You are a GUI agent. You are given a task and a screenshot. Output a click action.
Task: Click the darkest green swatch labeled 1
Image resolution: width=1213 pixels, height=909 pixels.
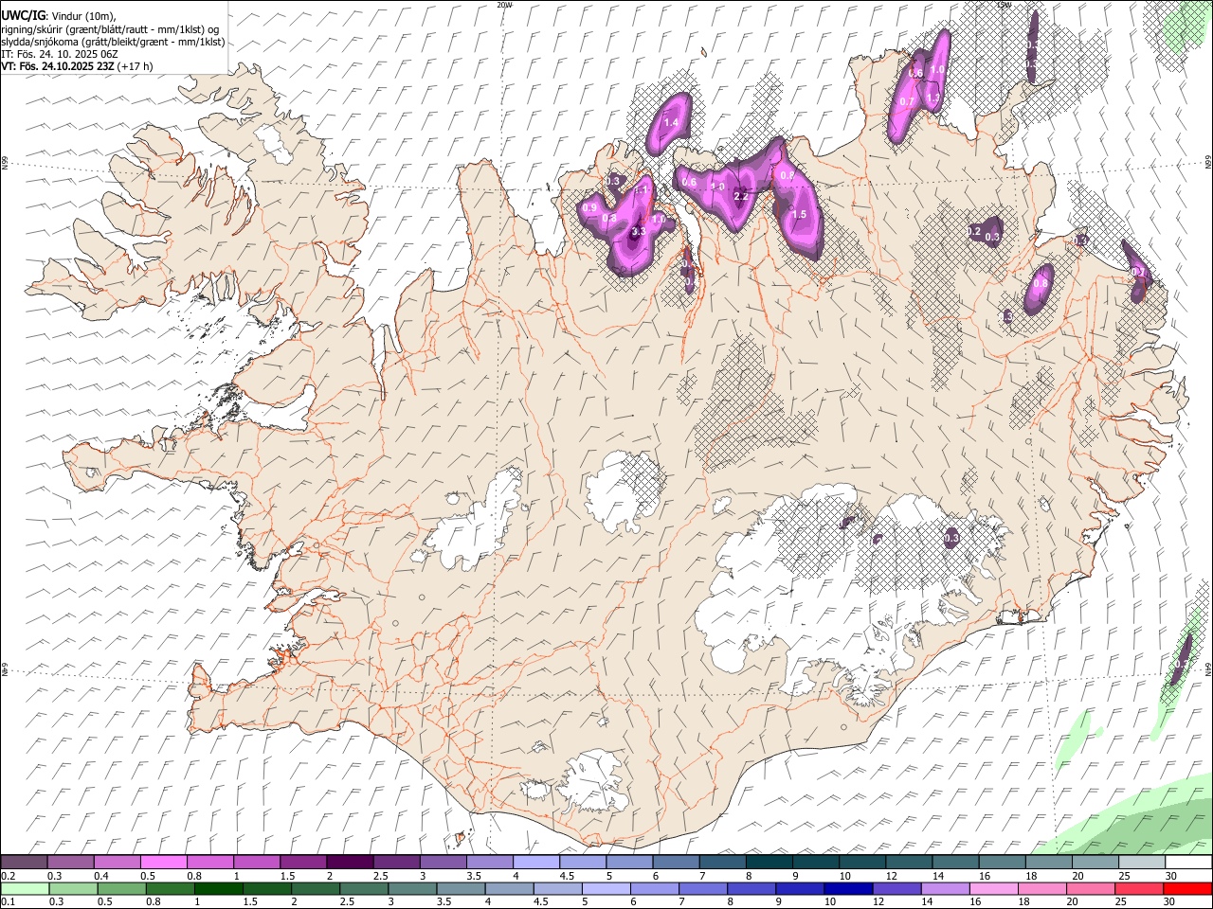[x=219, y=888]
